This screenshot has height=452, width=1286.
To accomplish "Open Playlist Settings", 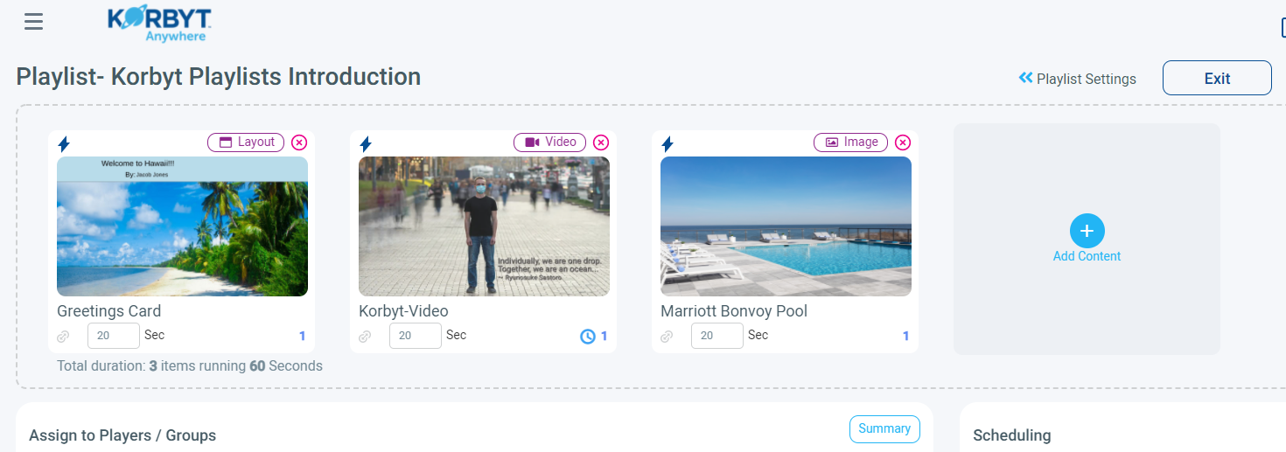I will point(1077,79).
